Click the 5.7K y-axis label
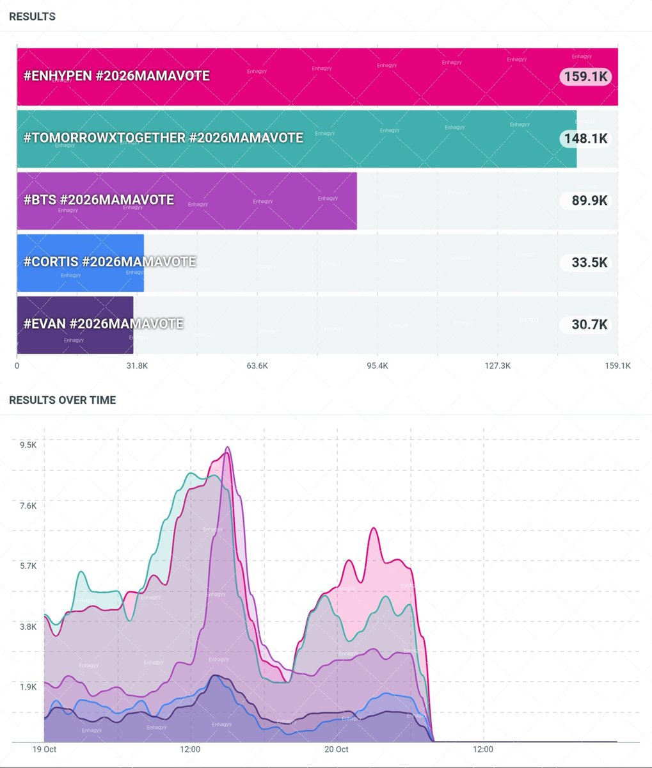This screenshot has height=768, width=652. pos(28,566)
